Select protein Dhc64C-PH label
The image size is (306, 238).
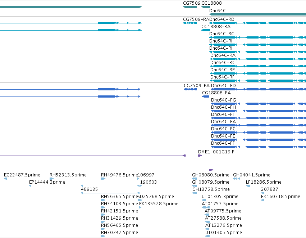[x=223, y=107]
